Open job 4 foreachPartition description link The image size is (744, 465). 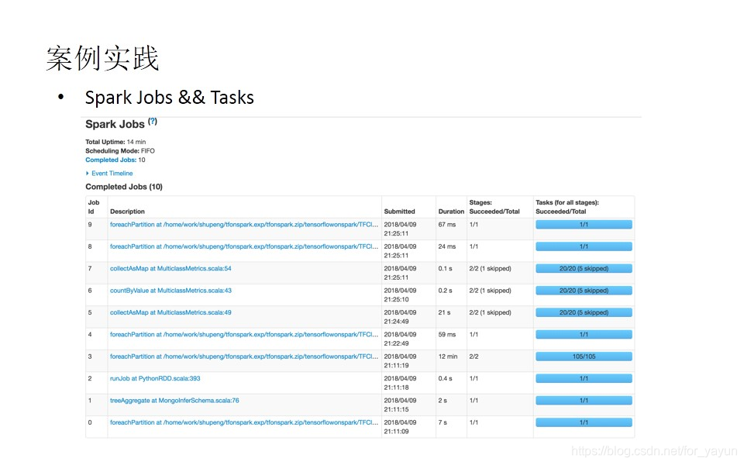[244, 335]
